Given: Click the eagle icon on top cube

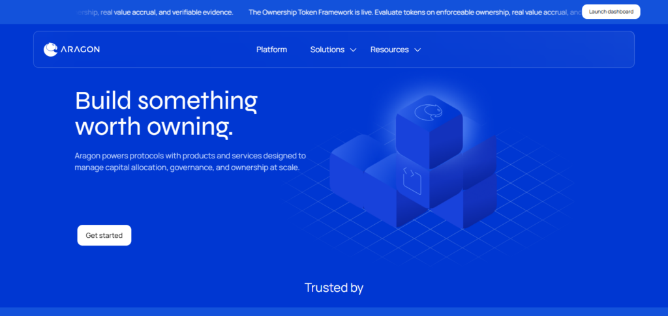Looking at the screenshot, I should (x=428, y=112).
